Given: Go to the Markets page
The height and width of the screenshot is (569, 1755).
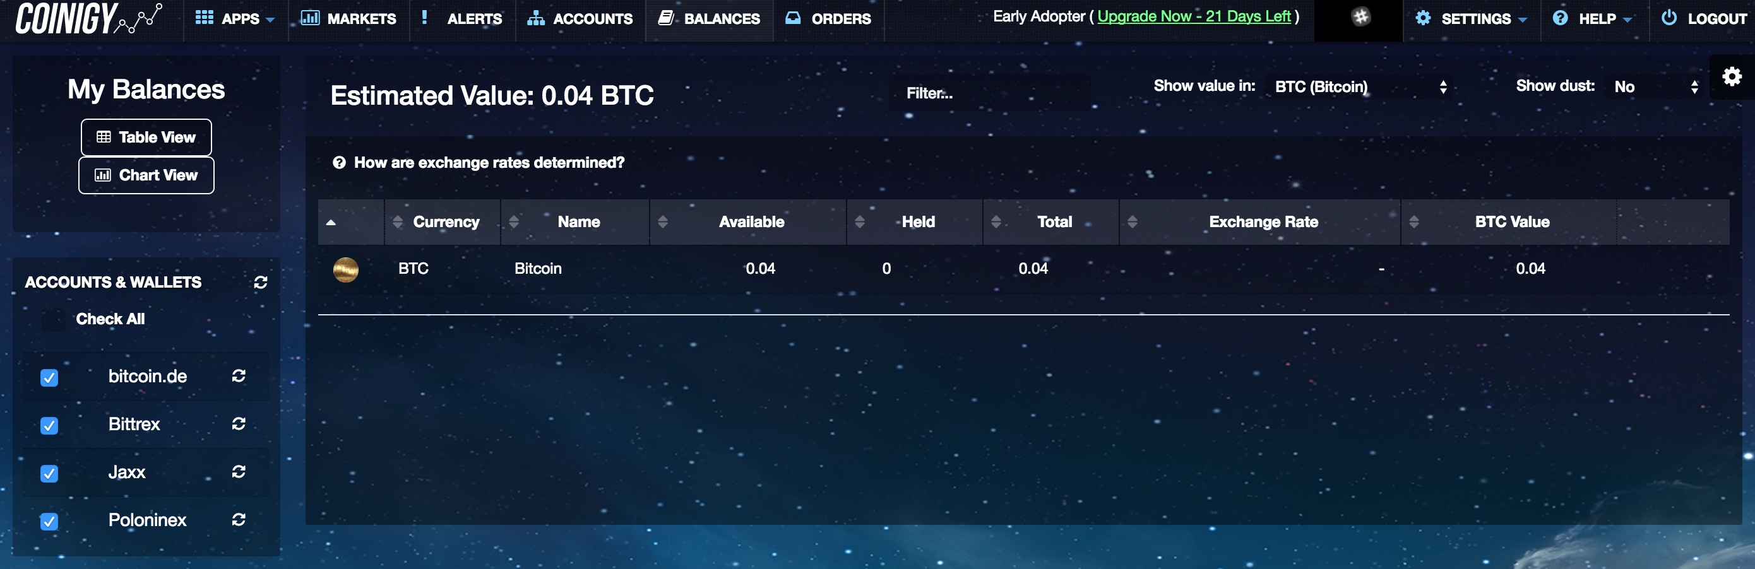Looking at the screenshot, I should (348, 19).
